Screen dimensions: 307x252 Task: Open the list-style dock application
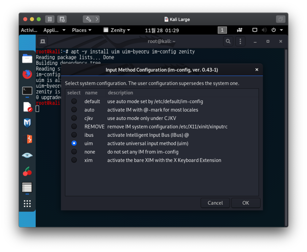[x=27, y=187]
